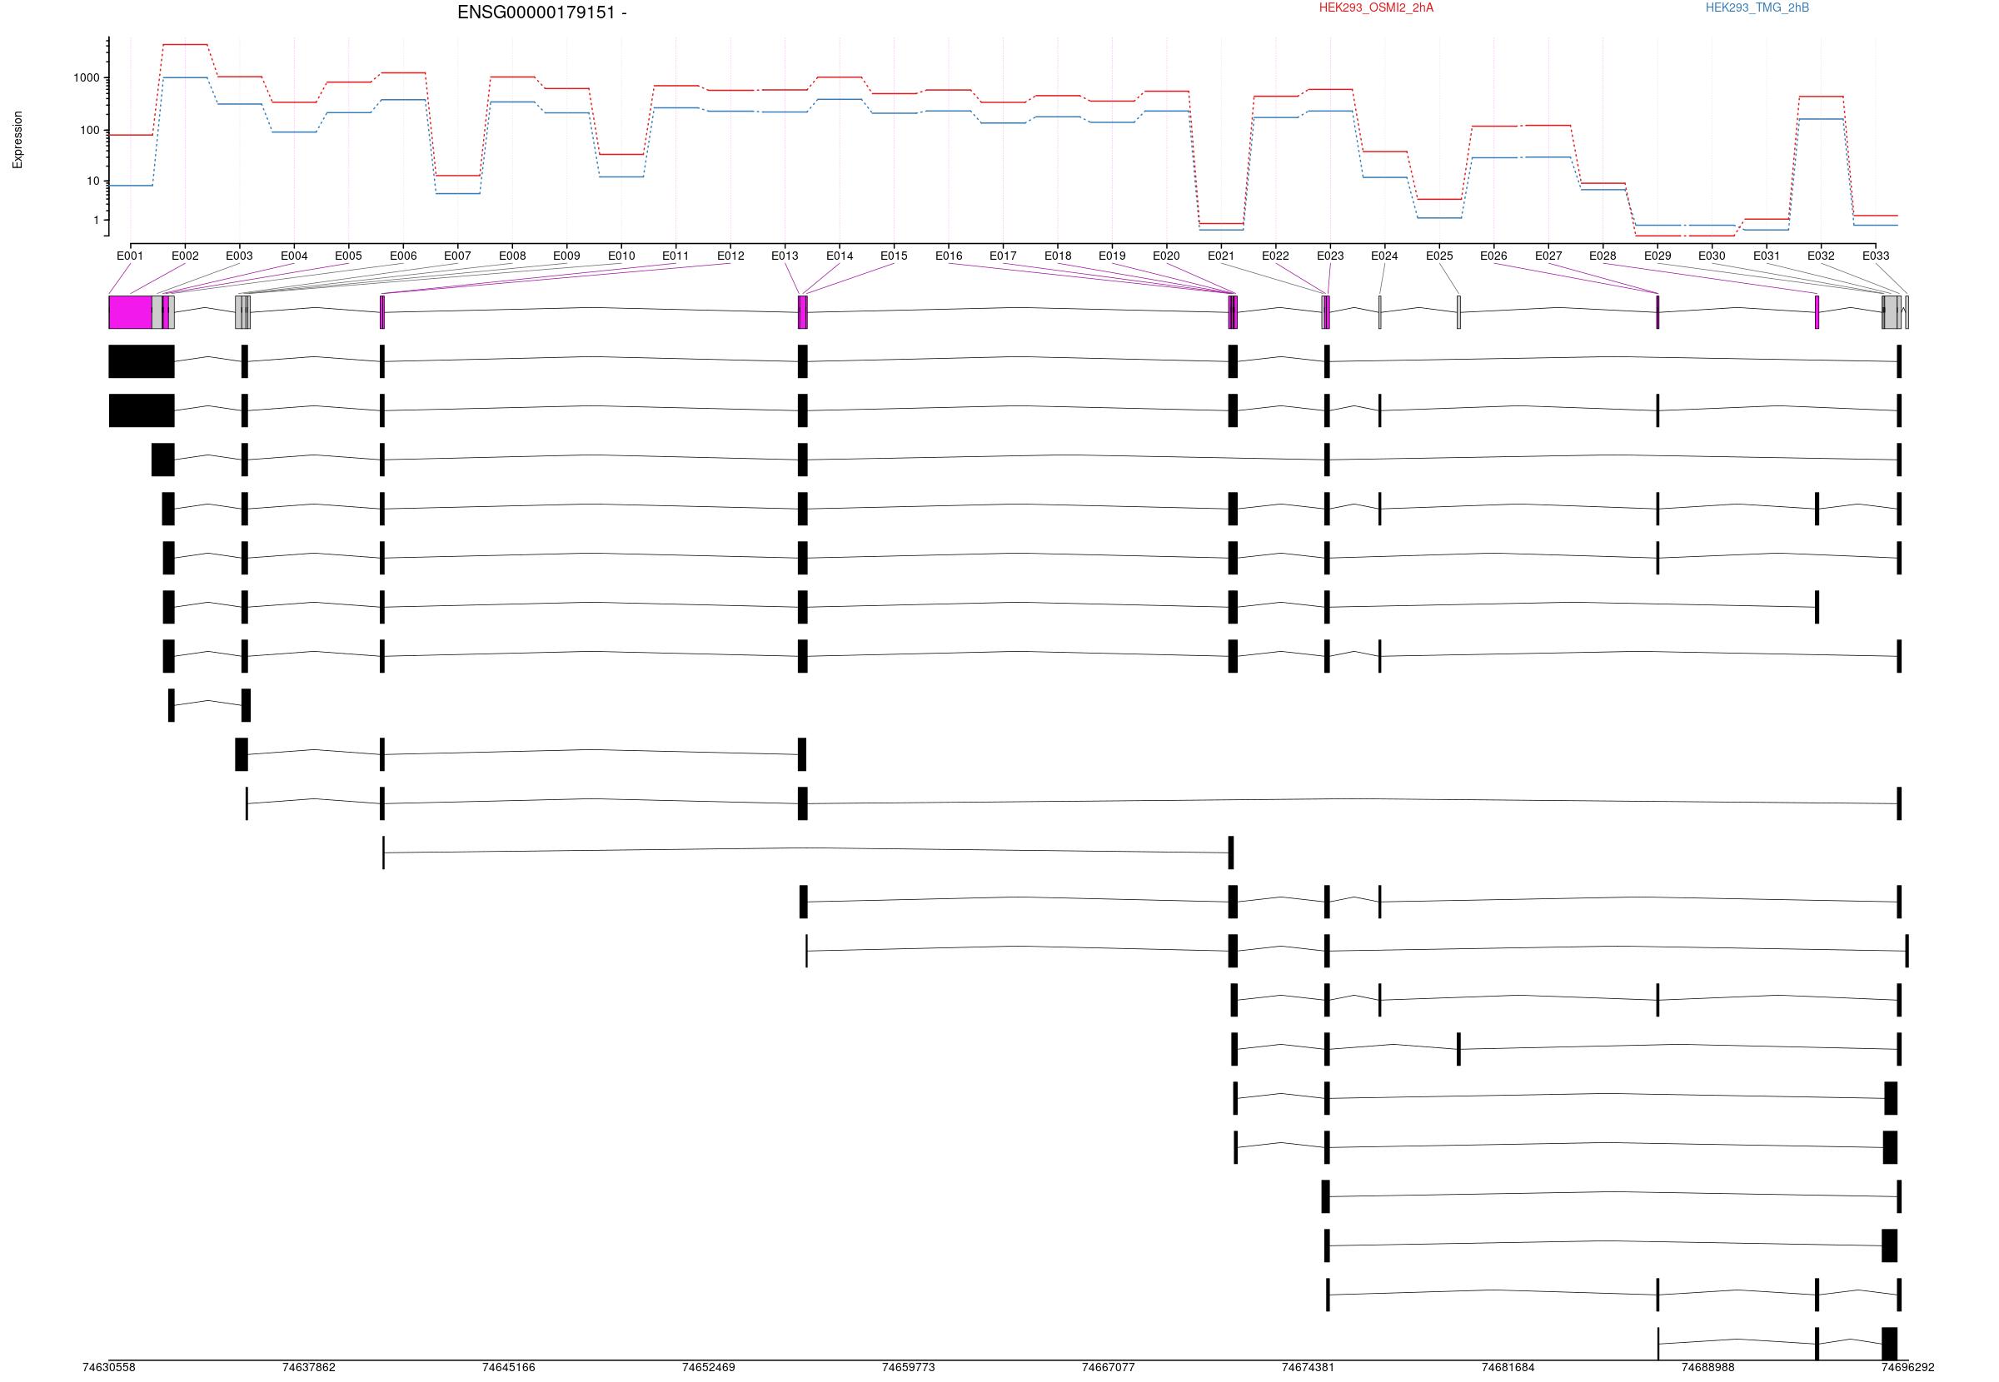
Task: Click the genomic coordinate 74645166
Action: click(508, 1368)
